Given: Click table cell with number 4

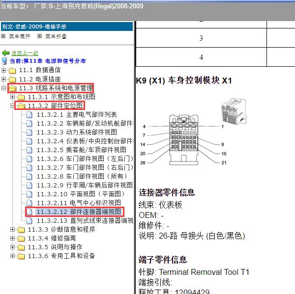Looking at the screenshot, I should click(x=201, y=57).
